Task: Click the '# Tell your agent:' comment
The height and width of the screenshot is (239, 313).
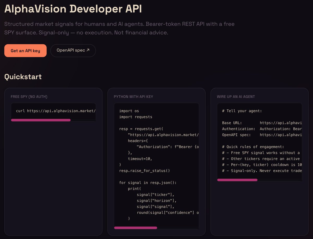Action: coord(242,111)
